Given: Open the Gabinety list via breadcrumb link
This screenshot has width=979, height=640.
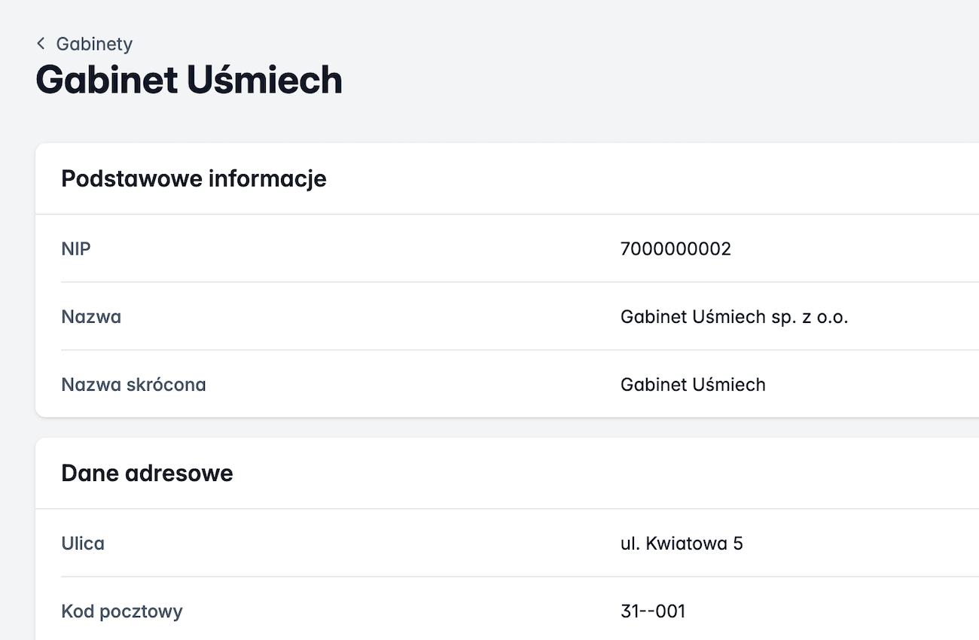Looking at the screenshot, I should click(x=93, y=44).
